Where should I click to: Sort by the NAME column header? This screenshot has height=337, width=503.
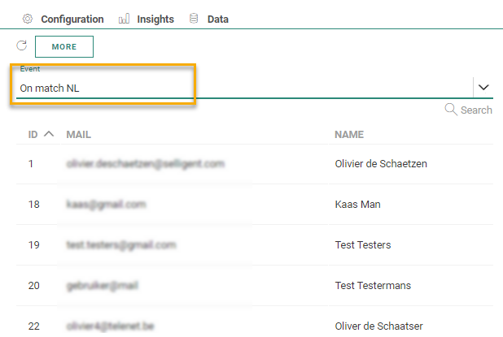(x=349, y=134)
